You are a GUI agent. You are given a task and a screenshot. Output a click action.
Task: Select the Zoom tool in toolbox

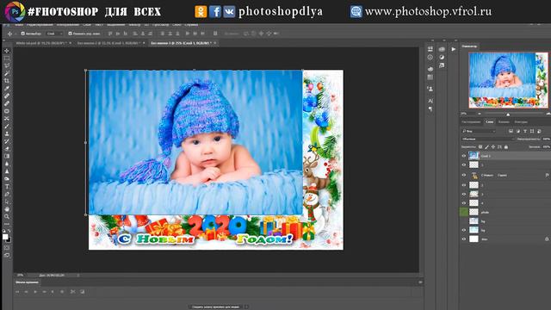pos(7,216)
